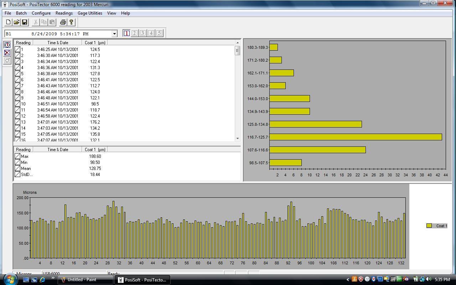Click the volume speaker tray icon
456x285 pixels.
(429, 279)
